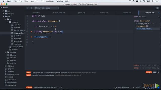Open Spotlight search icon
This screenshot has width=161, height=90.
[x=153, y=1]
